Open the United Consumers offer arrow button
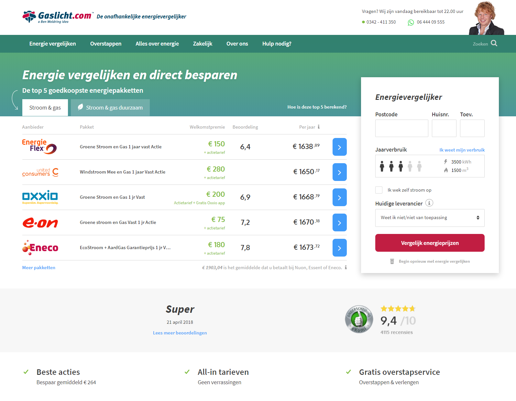 coord(339,172)
